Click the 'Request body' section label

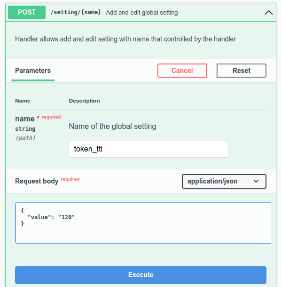point(37,181)
